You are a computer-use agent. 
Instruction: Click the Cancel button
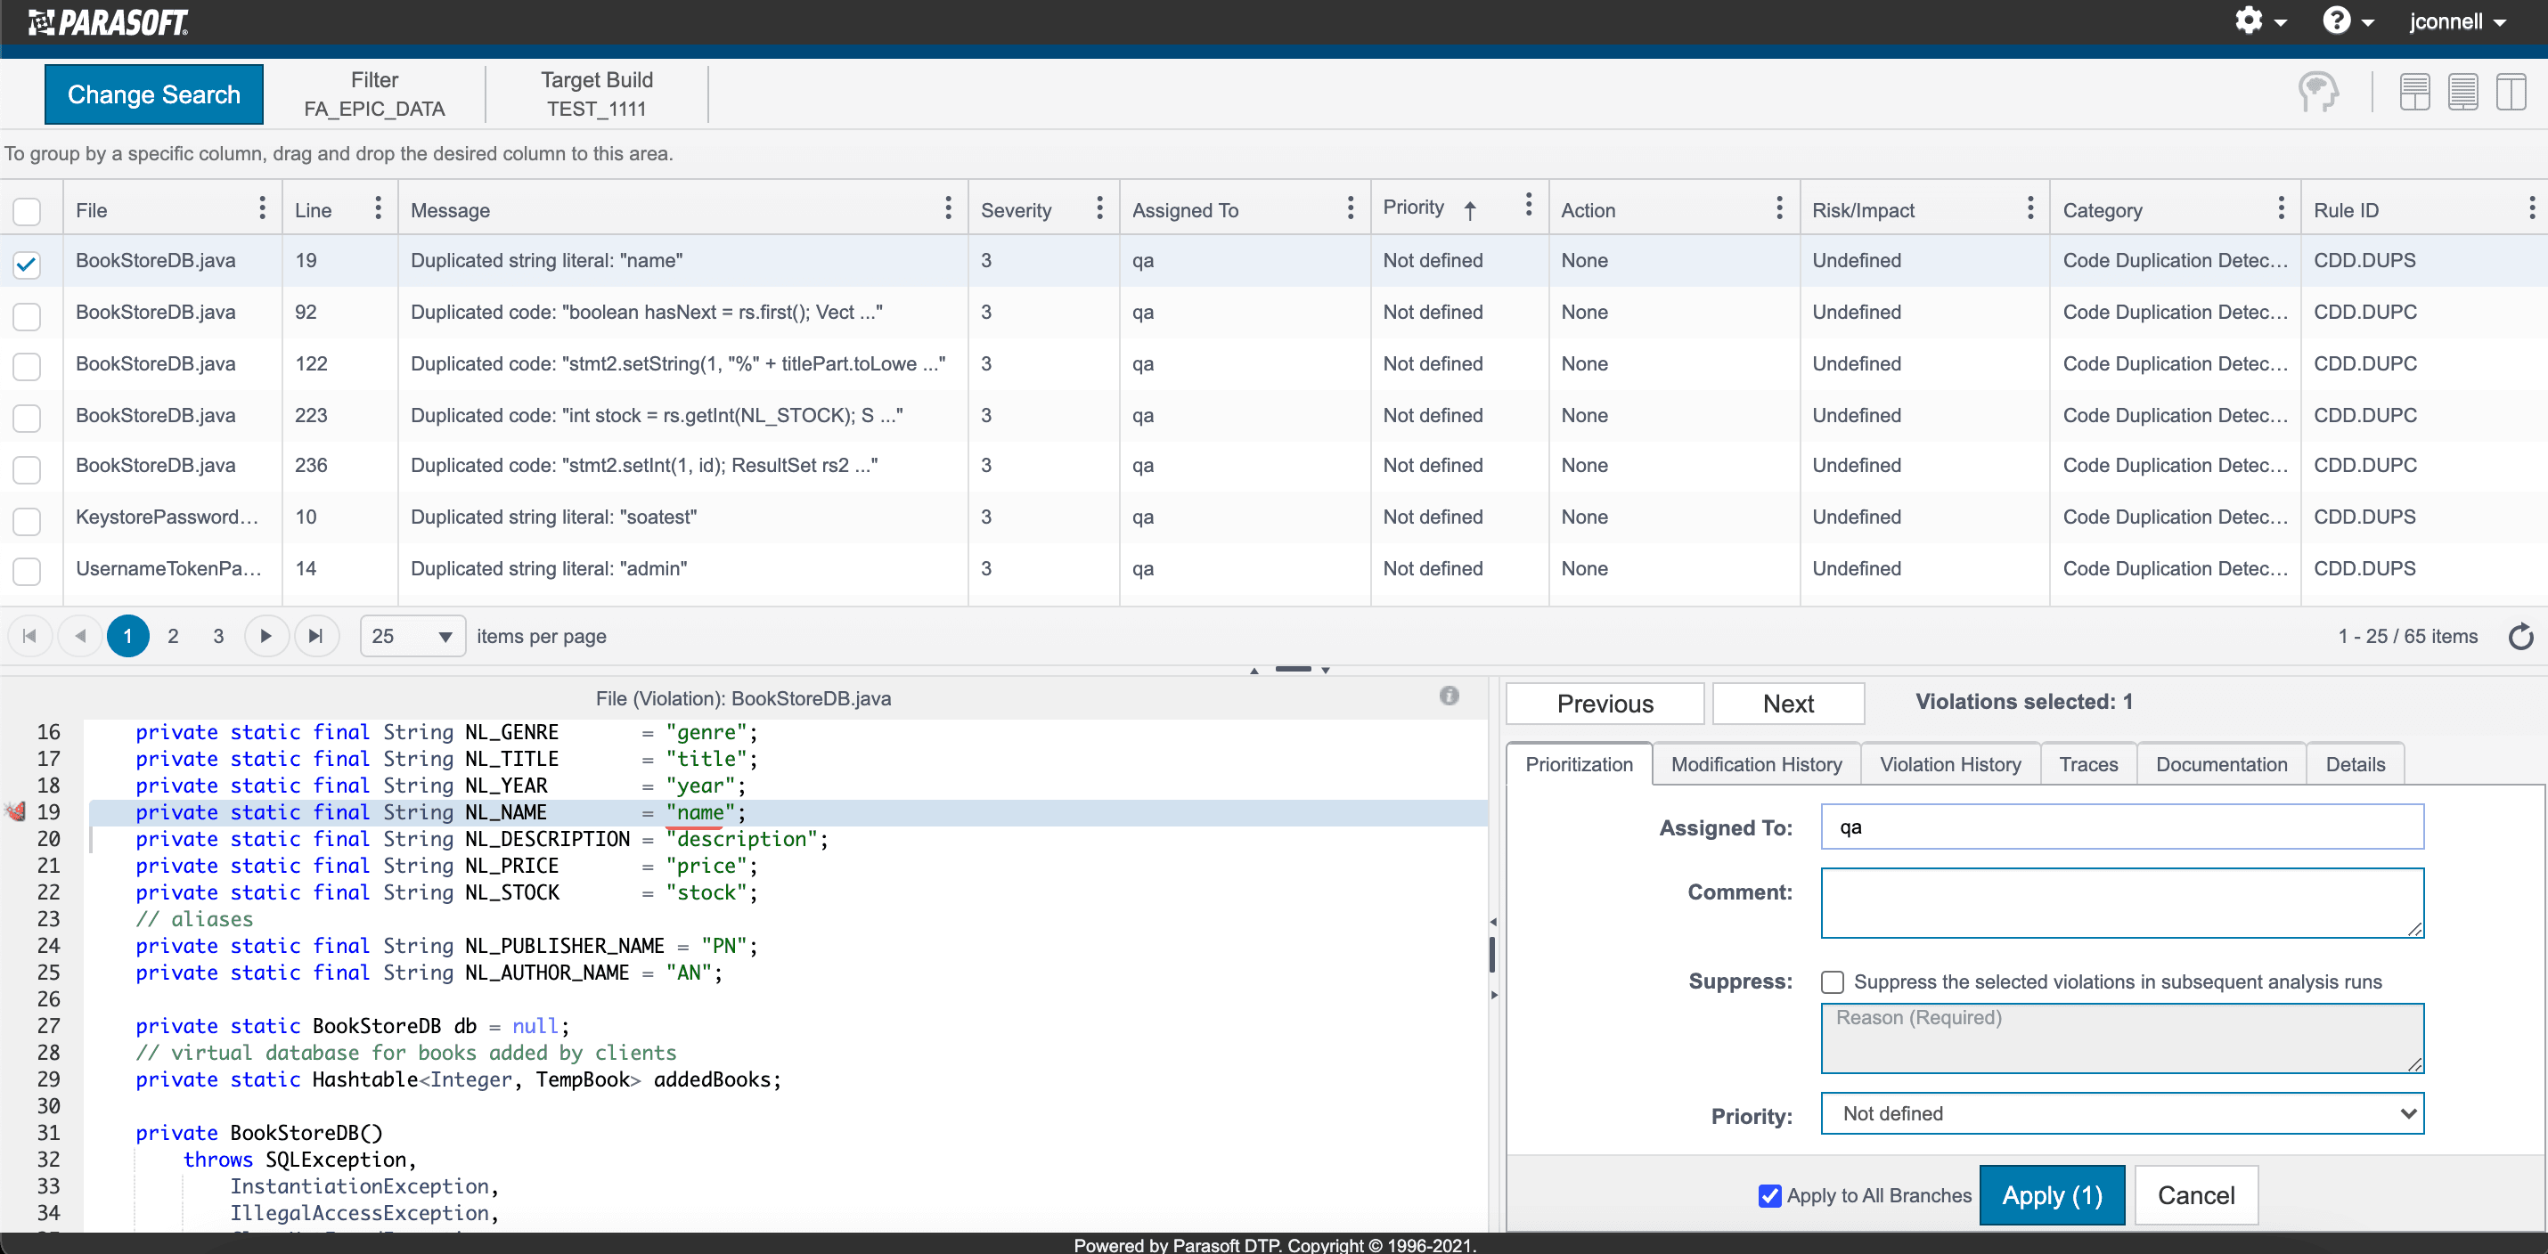(x=2196, y=1195)
